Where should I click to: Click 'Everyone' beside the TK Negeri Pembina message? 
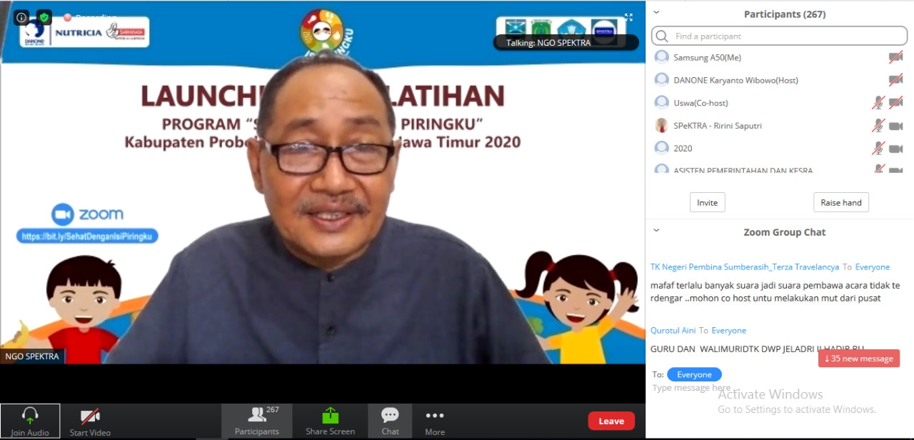873,267
